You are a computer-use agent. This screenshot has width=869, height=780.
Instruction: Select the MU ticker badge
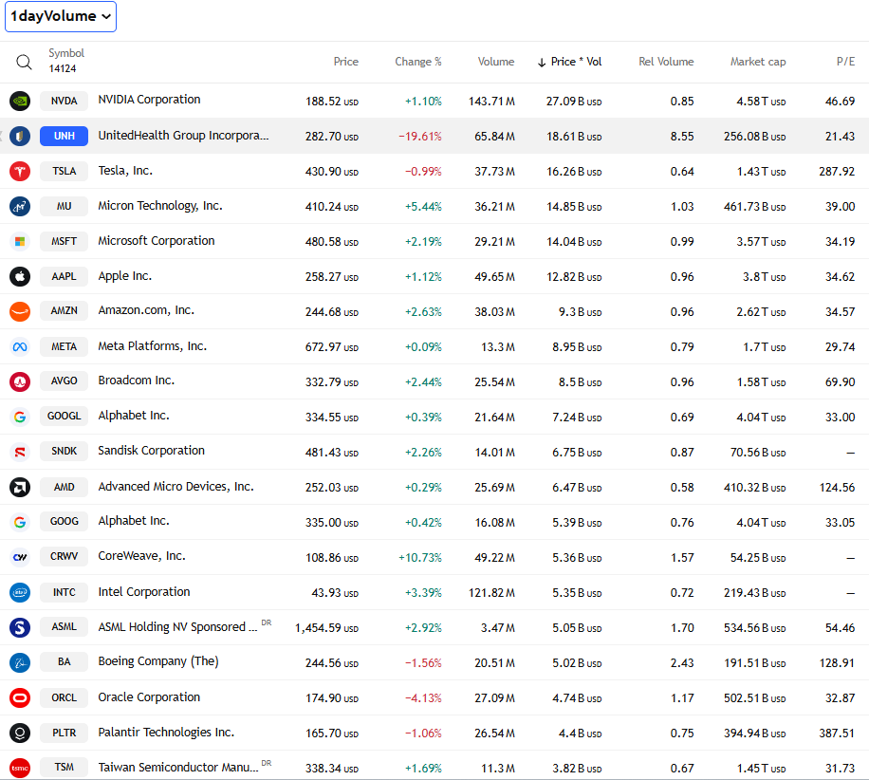[x=65, y=206]
